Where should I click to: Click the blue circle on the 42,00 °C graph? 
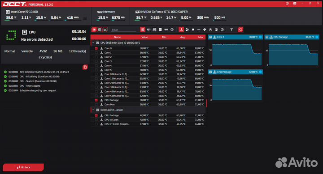(260, 72)
